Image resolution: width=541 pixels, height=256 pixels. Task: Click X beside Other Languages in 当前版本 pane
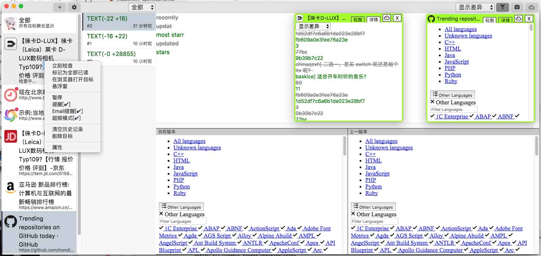[161, 214]
